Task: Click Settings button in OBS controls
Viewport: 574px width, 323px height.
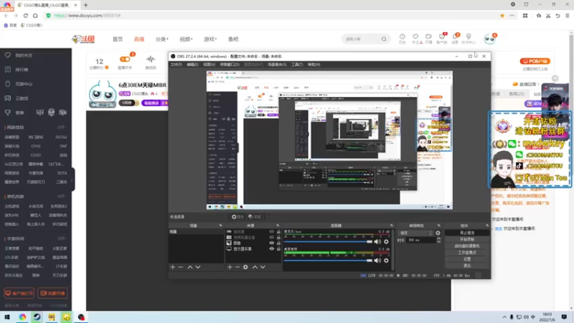Action: [x=467, y=259]
